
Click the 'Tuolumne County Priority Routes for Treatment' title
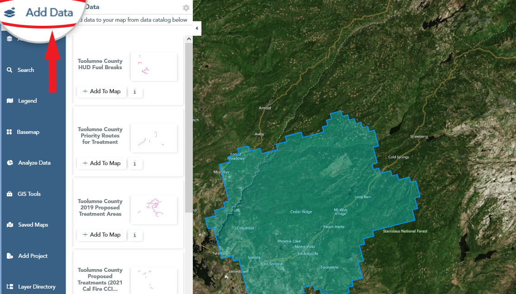click(x=100, y=136)
